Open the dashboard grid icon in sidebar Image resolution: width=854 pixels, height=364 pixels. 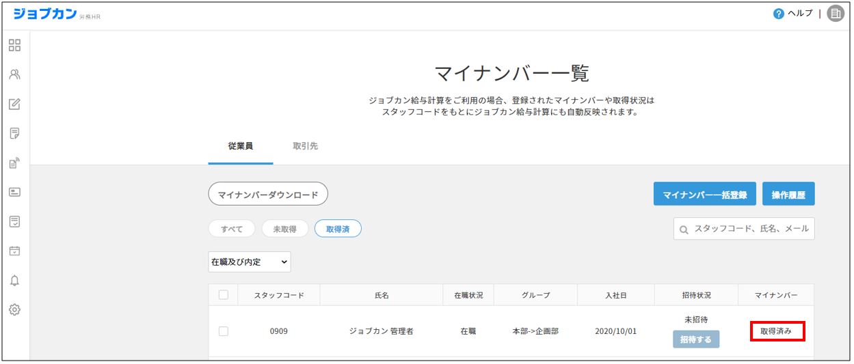[x=14, y=46]
